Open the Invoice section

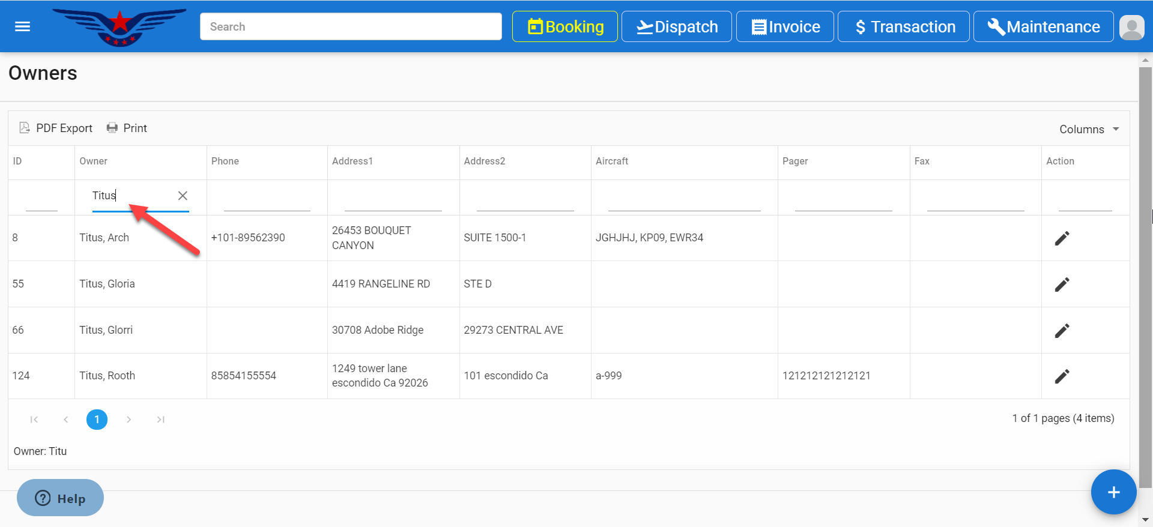pos(785,27)
